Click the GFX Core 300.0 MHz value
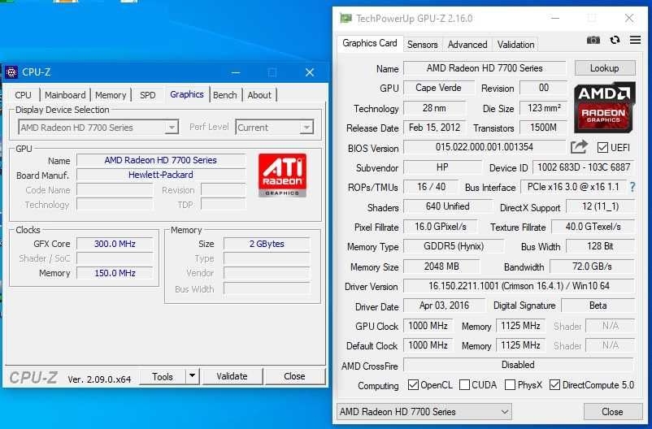This screenshot has width=652, height=429. (115, 244)
